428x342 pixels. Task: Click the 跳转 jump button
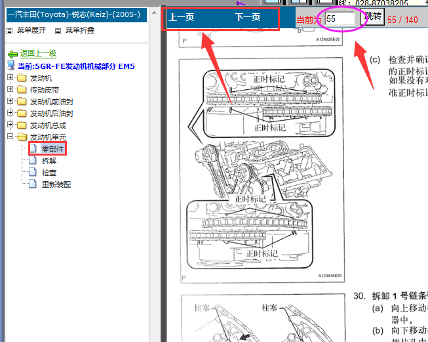pyautogui.click(x=372, y=16)
